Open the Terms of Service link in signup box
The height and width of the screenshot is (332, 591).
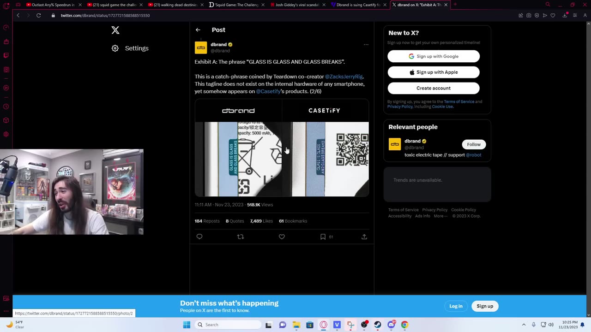[x=459, y=101]
